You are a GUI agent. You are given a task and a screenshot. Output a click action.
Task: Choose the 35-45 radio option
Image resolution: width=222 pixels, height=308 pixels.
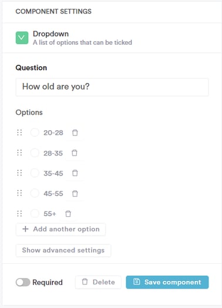point(35,173)
